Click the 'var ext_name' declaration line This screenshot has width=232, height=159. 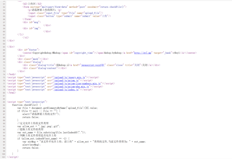pos(52,132)
